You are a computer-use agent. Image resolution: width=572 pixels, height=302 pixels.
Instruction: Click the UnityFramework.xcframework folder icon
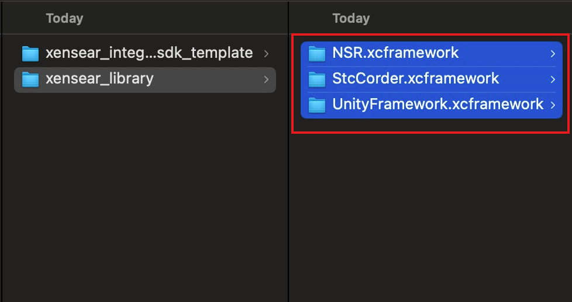(316, 105)
